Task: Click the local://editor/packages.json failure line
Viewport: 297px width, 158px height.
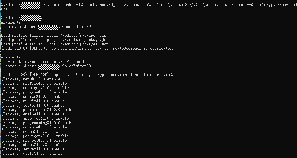Action: tap(55, 44)
